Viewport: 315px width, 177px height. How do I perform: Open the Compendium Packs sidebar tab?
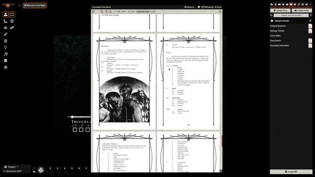click(x=303, y=4)
